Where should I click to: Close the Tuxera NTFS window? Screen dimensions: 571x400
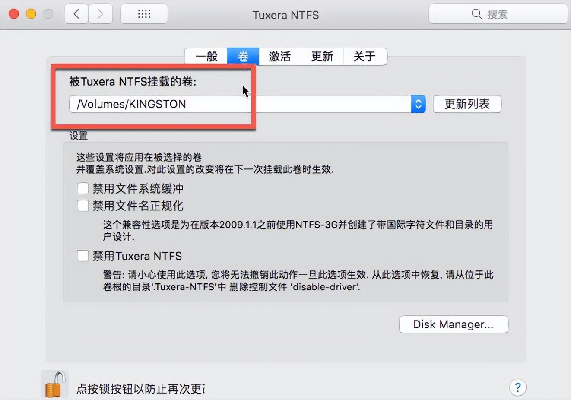14,14
